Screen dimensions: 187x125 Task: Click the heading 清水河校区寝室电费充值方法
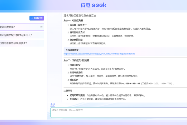coord(80,16)
